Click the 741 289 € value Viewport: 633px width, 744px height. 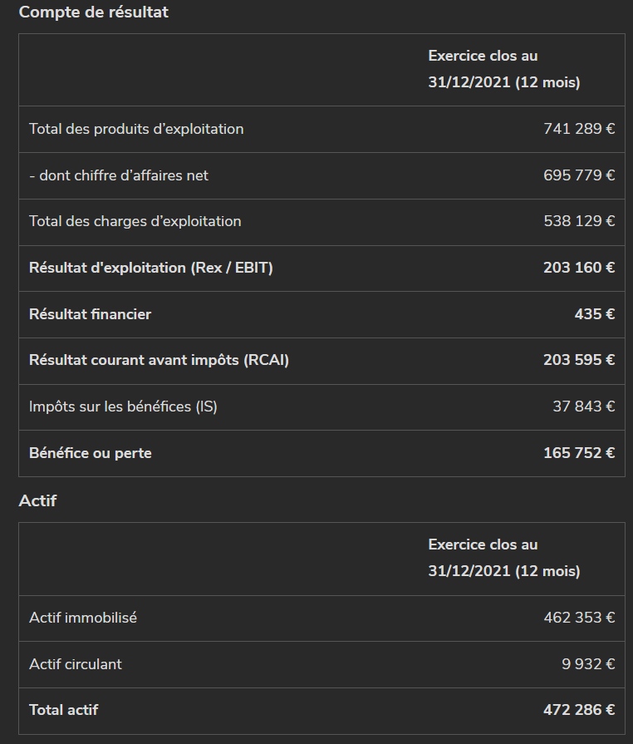[579, 129]
